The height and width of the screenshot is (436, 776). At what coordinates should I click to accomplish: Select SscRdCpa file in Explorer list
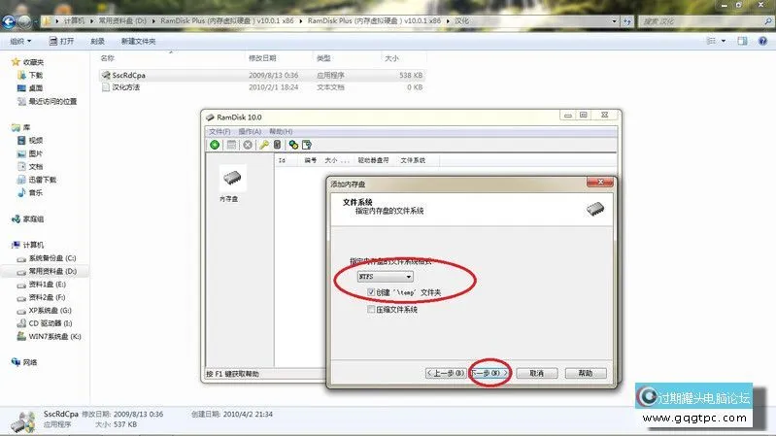tap(262, 75)
